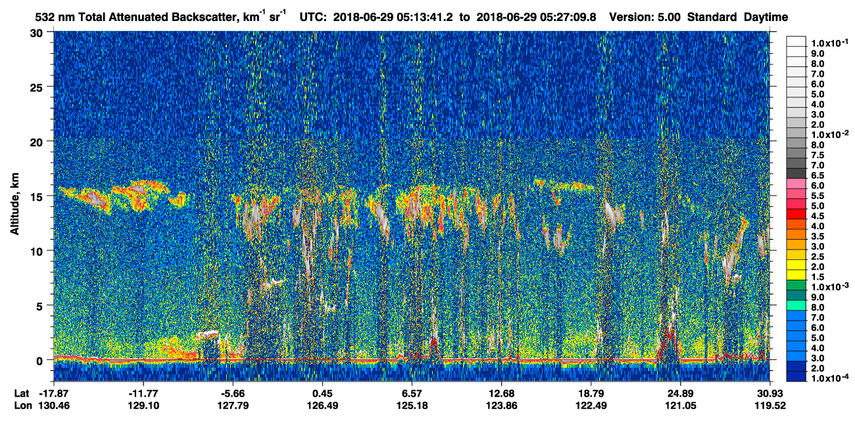The width and height of the screenshot is (855, 438).
Task: Select the end UTC time '2018-06-29 05:27:09.8'
Action: (x=535, y=18)
